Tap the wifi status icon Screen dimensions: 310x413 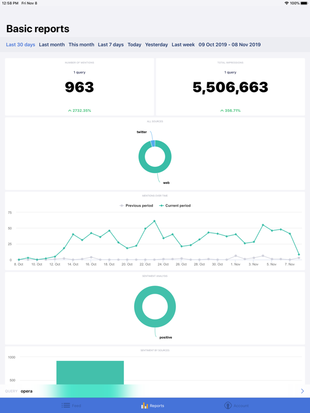click(286, 3)
